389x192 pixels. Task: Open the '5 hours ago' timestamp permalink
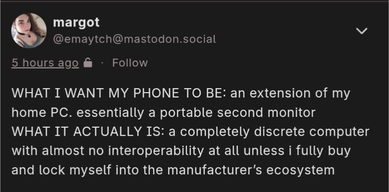(45, 63)
